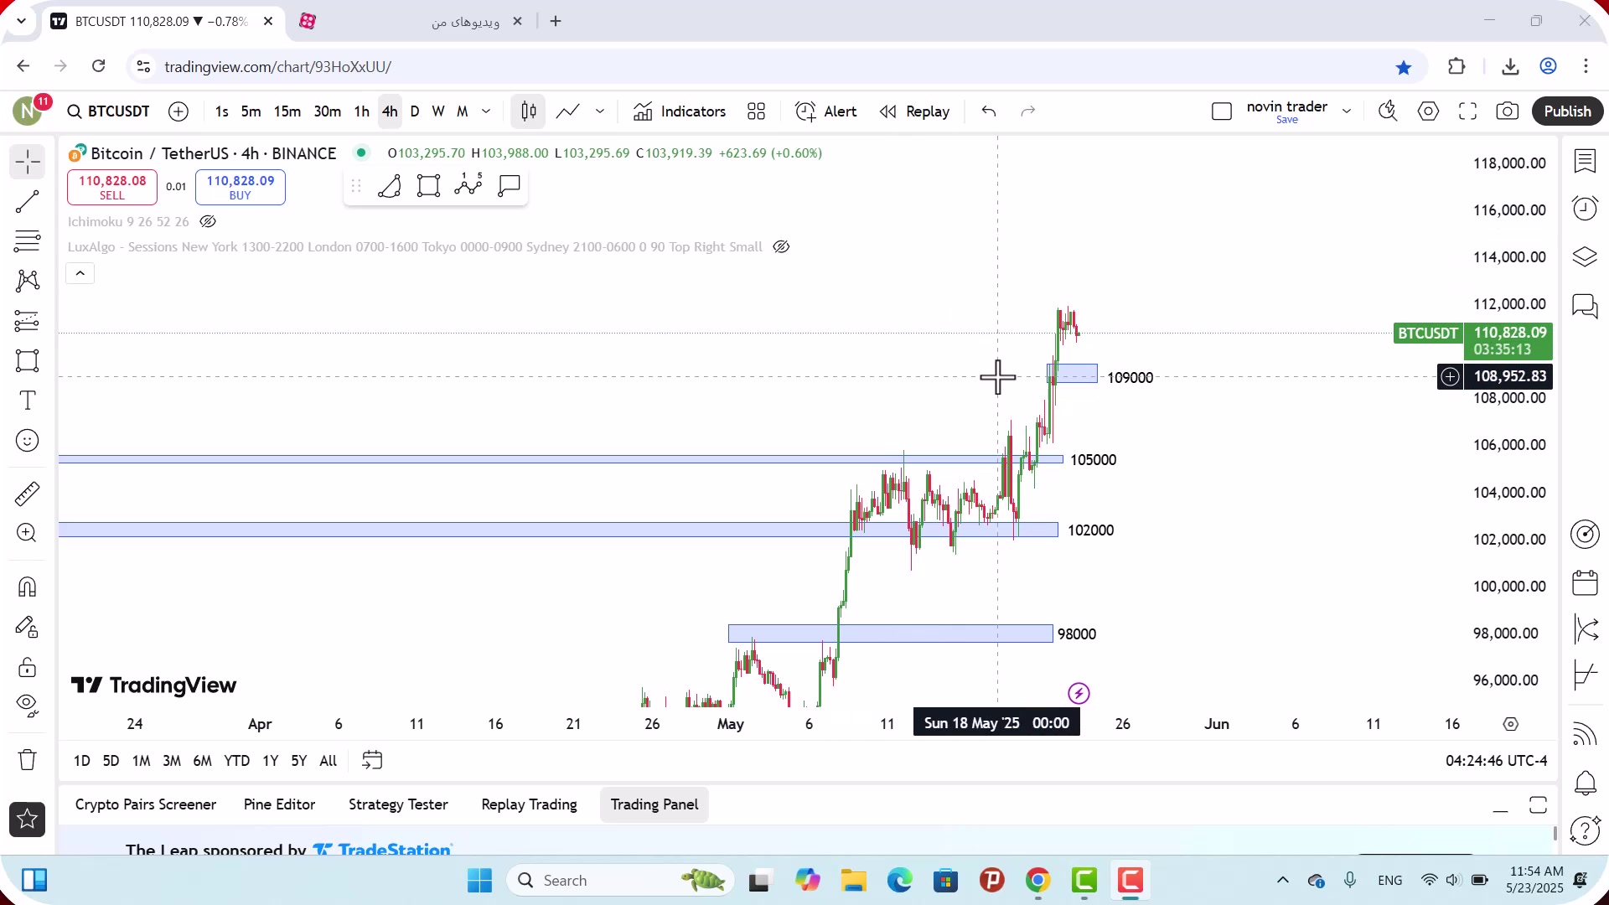Image resolution: width=1609 pixels, height=905 pixels.
Task: Switch to 15m timeframe
Action: coord(287,111)
